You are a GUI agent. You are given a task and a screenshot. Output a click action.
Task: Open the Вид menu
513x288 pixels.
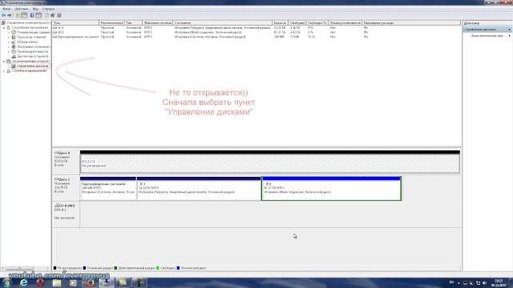coord(35,9)
